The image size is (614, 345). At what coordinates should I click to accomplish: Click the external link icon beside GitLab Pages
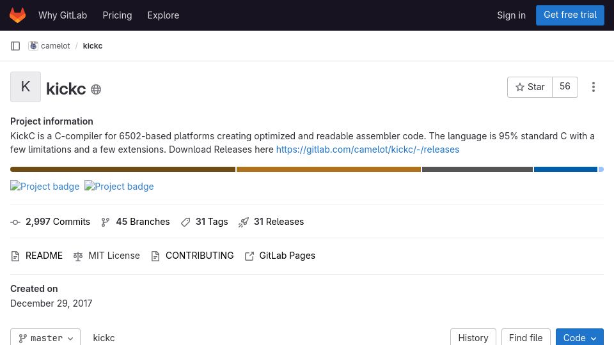coord(249,256)
